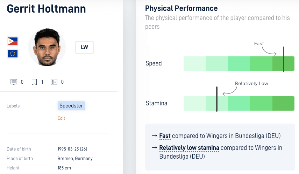Image resolution: width=299 pixels, height=174 pixels.
Task: Click the darkest green Speed segment
Action: (x=283, y=64)
